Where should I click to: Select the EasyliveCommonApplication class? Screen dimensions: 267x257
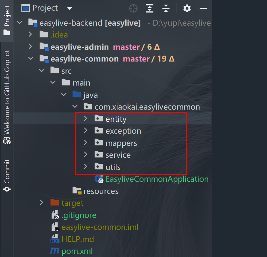157,179
